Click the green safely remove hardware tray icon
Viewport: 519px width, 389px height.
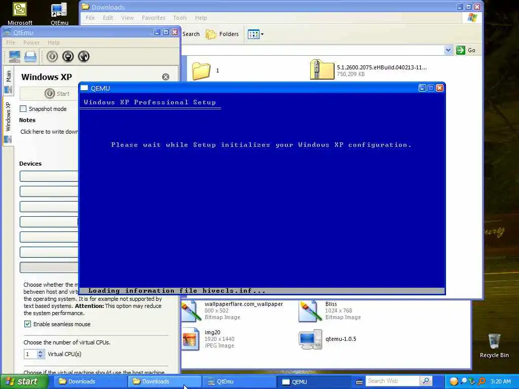point(472,381)
